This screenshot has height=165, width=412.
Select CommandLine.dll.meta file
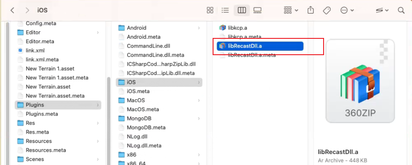point(159,55)
